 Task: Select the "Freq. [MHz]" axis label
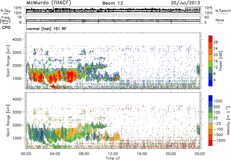[5, 20]
